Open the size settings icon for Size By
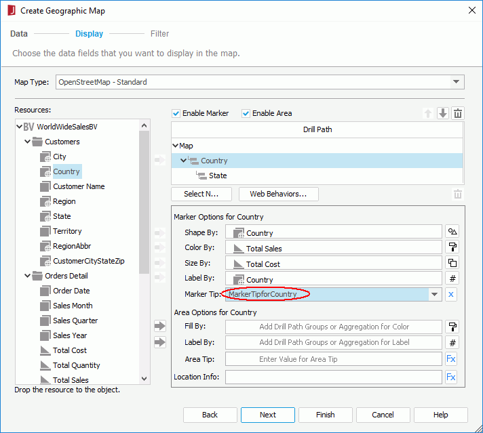 (x=452, y=263)
